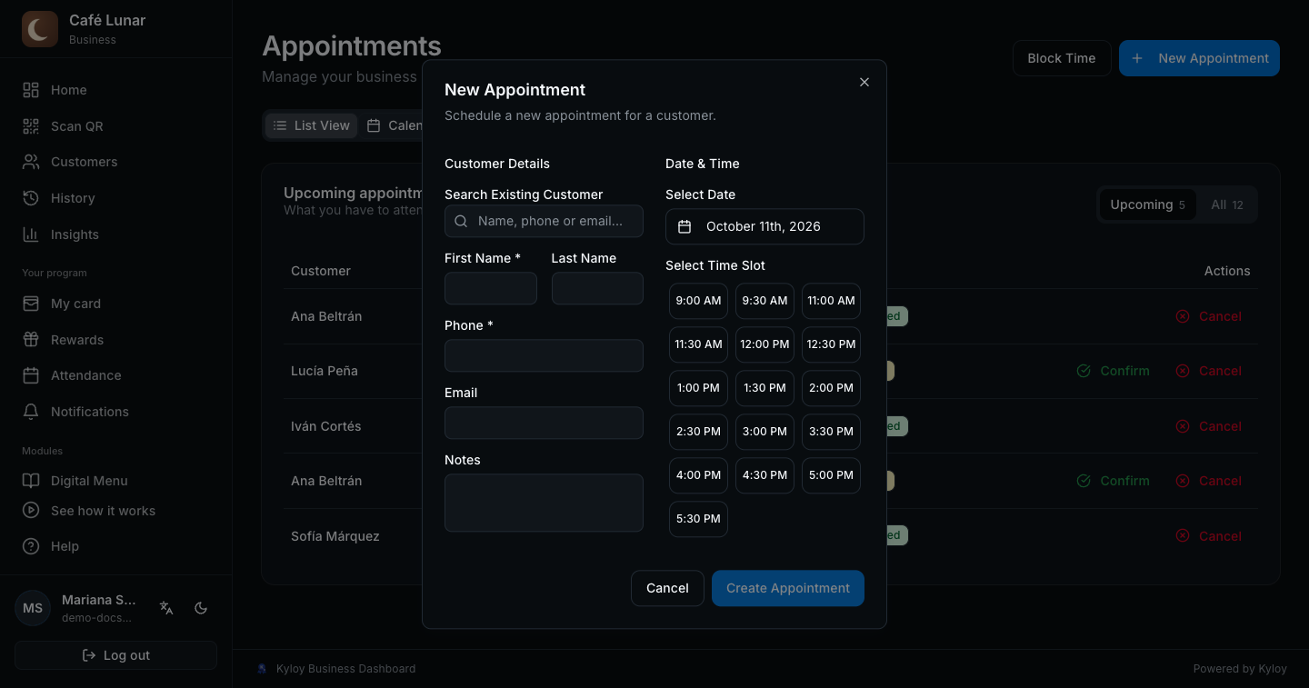Select the 11:30 AM time slot
Image resolution: width=1309 pixels, height=688 pixels.
pos(698,344)
